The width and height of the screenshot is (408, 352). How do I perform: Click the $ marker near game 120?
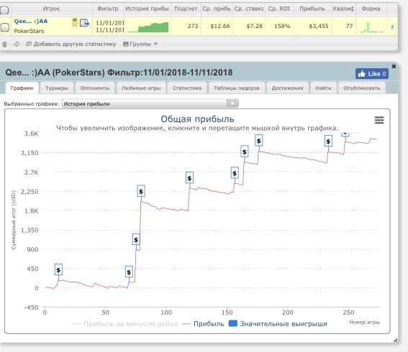tap(189, 178)
